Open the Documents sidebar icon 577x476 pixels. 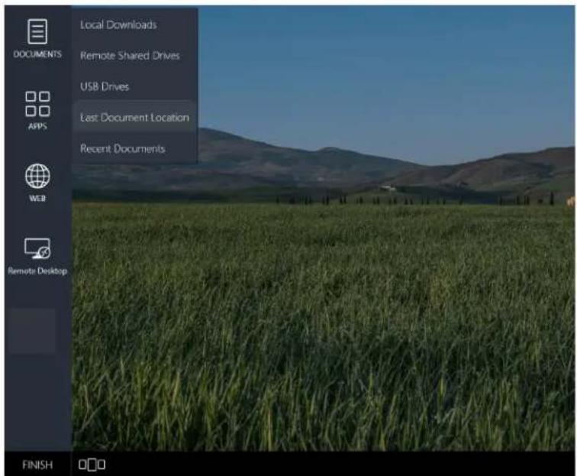coord(37,31)
